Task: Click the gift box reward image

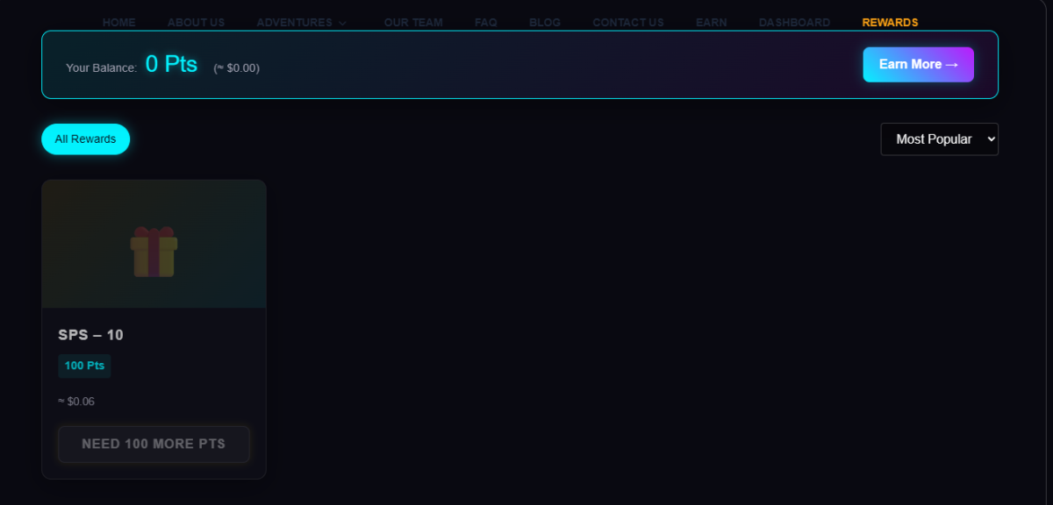Action: (154, 252)
